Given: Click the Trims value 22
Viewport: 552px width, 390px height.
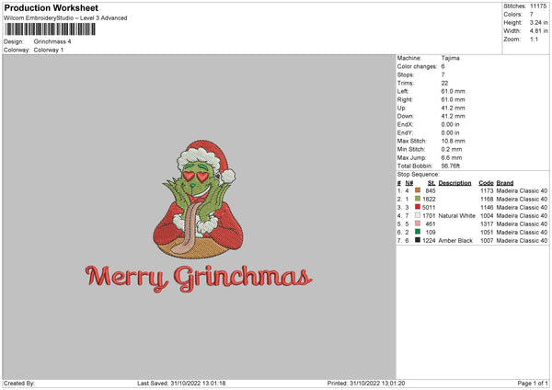Looking at the screenshot, I should [x=444, y=83].
